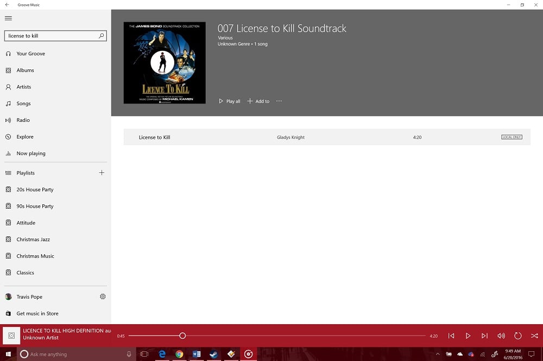Enable repeat mode
This screenshot has width=543, height=361.
[518, 336]
